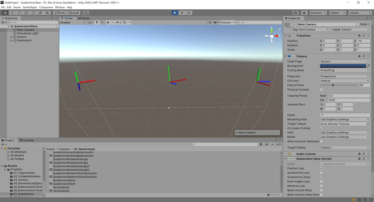Image resolution: width=374 pixels, height=202 pixels.
Task: Toggle Main Camera active checkbox
Action: pos(295,24)
